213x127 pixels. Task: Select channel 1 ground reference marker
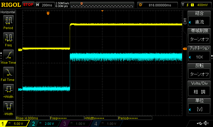click(20, 50)
